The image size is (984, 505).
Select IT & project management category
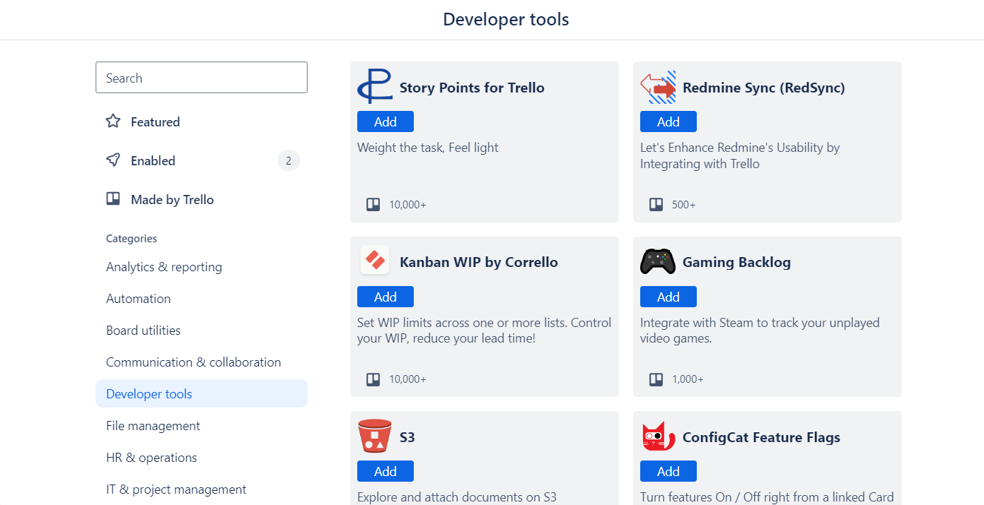pos(202,489)
